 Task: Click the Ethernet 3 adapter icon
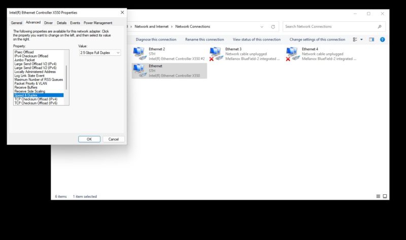[x=216, y=54]
